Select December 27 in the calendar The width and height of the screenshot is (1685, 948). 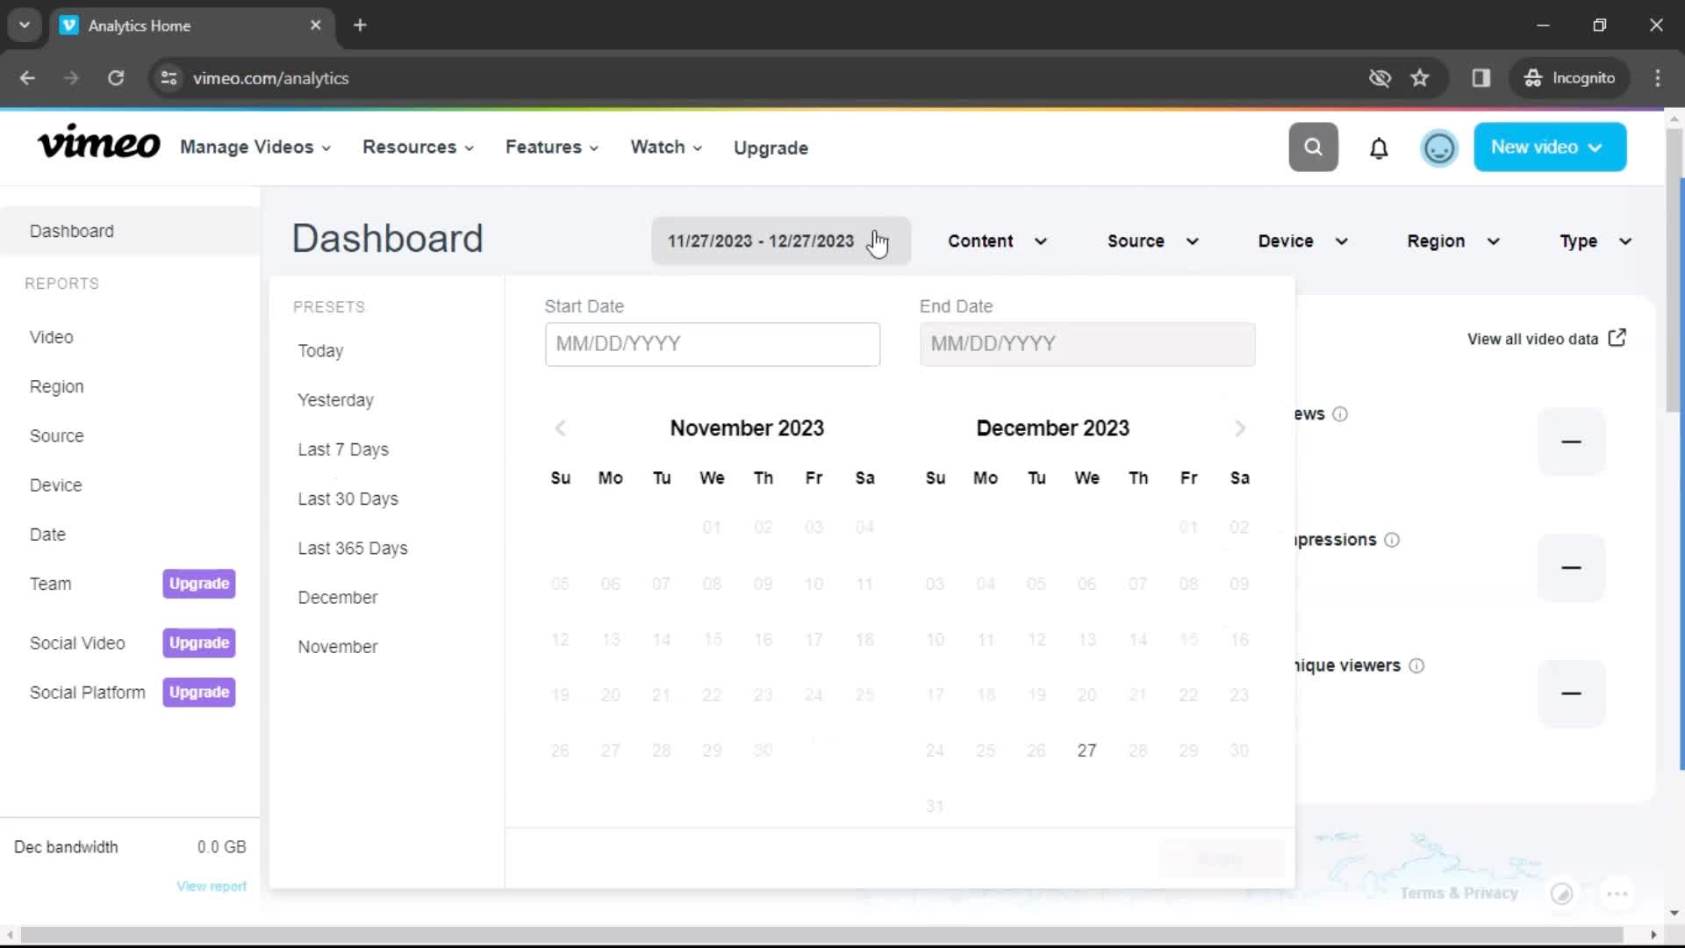pyautogui.click(x=1086, y=750)
